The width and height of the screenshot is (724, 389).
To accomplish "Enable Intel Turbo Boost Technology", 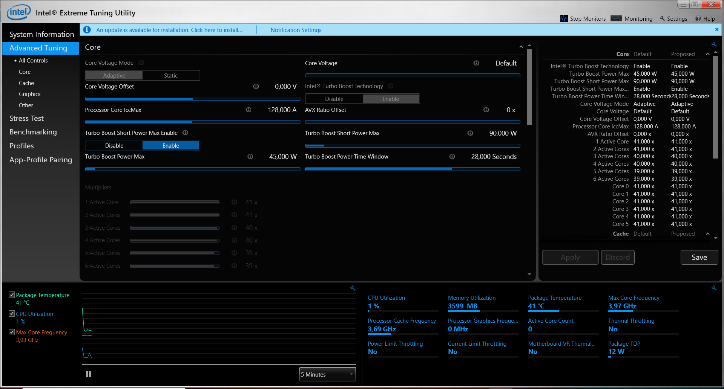I will pos(391,99).
